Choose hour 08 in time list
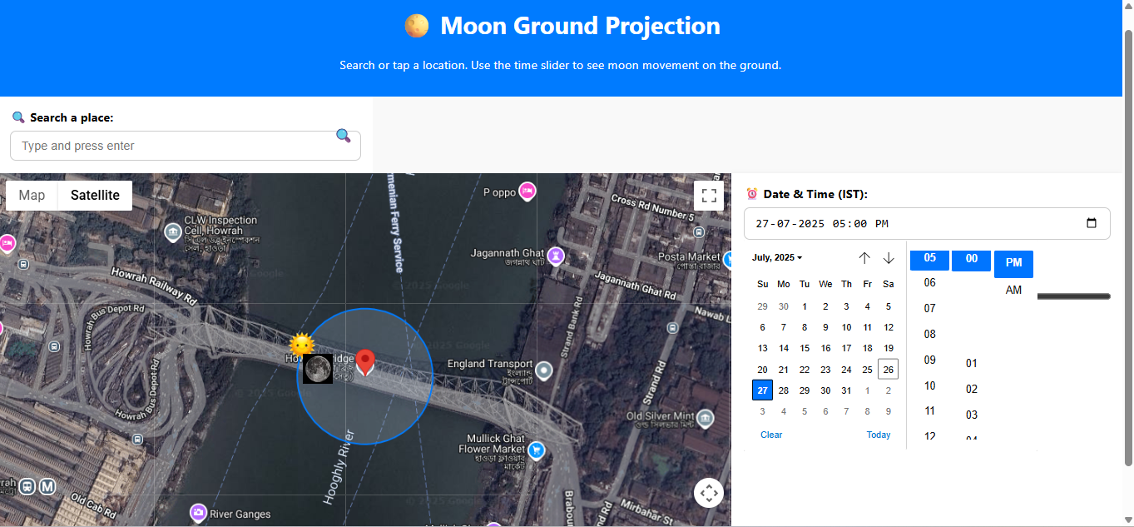 coord(930,335)
